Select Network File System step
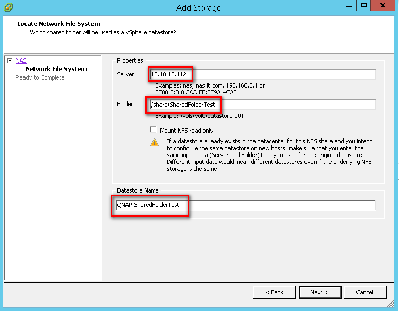Image resolution: width=399 pixels, height=312 pixels. click(x=56, y=69)
